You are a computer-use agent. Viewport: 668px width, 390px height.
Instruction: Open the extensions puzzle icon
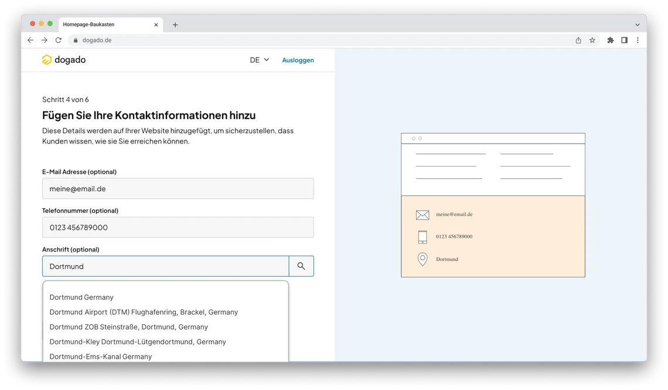click(x=610, y=40)
